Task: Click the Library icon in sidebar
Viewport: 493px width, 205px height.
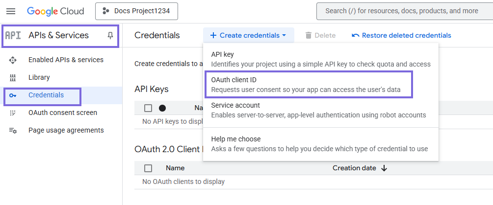Action: click(x=13, y=77)
